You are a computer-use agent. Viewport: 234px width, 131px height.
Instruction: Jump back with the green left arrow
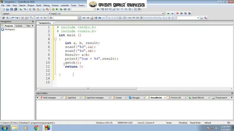[x=168, y=13]
